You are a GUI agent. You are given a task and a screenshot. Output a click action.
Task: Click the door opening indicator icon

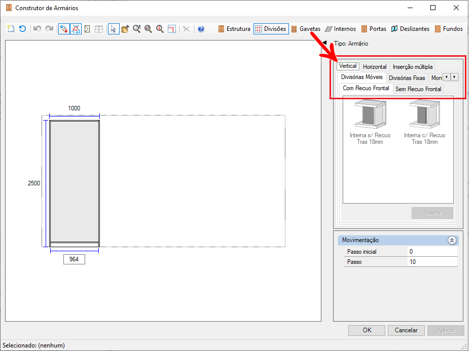point(87,29)
